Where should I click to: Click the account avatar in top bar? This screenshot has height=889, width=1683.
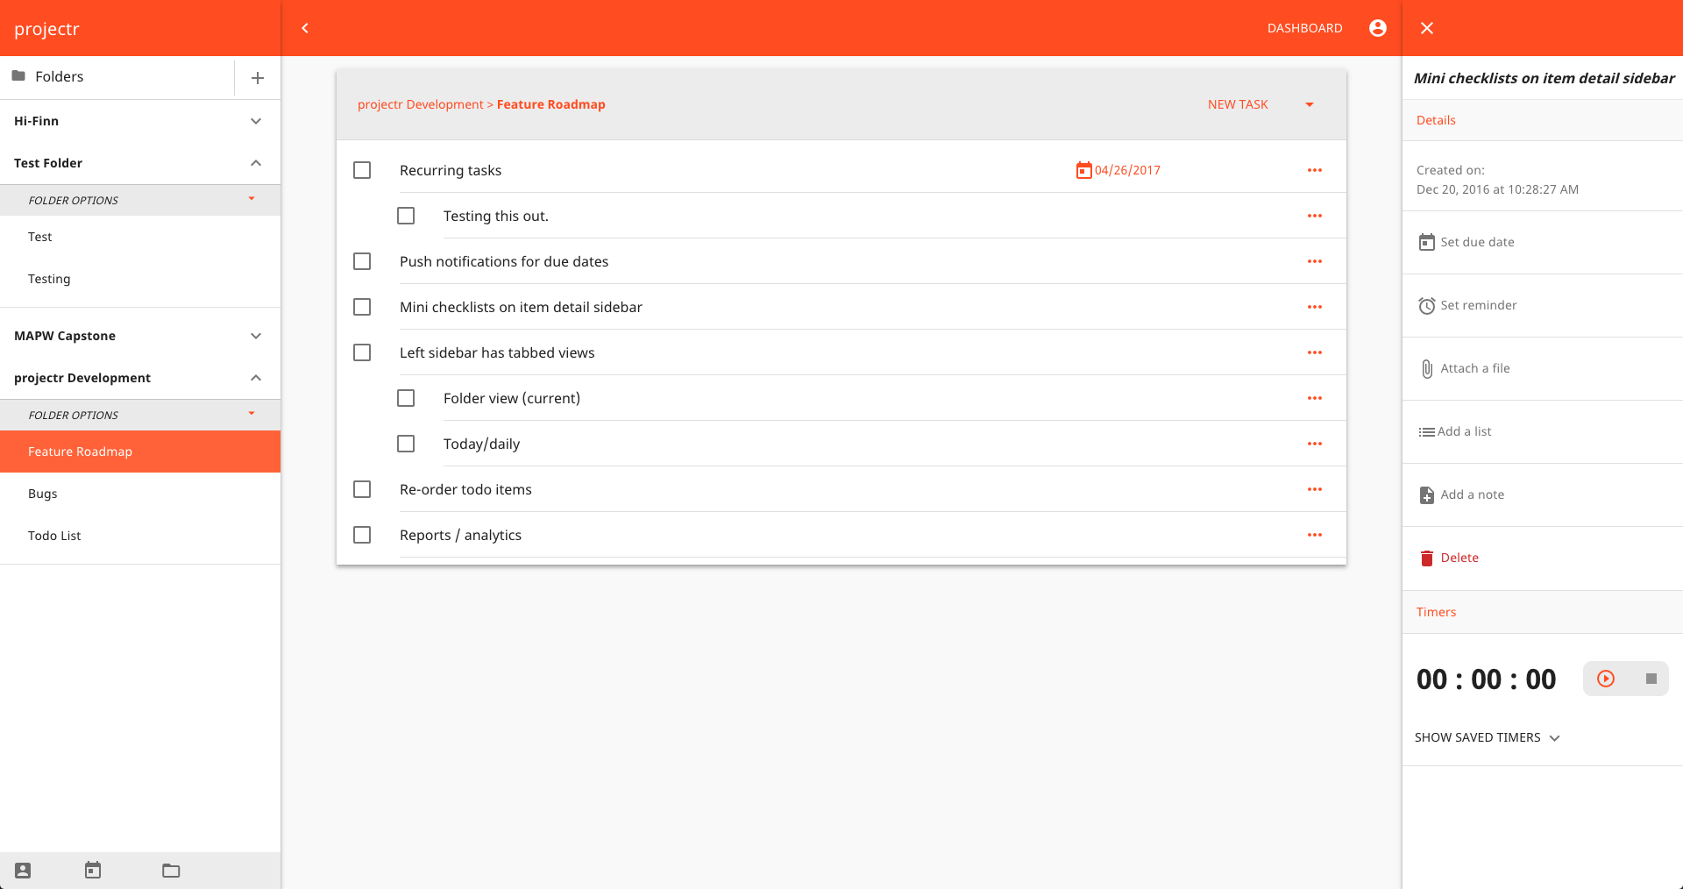point(1377,27)
